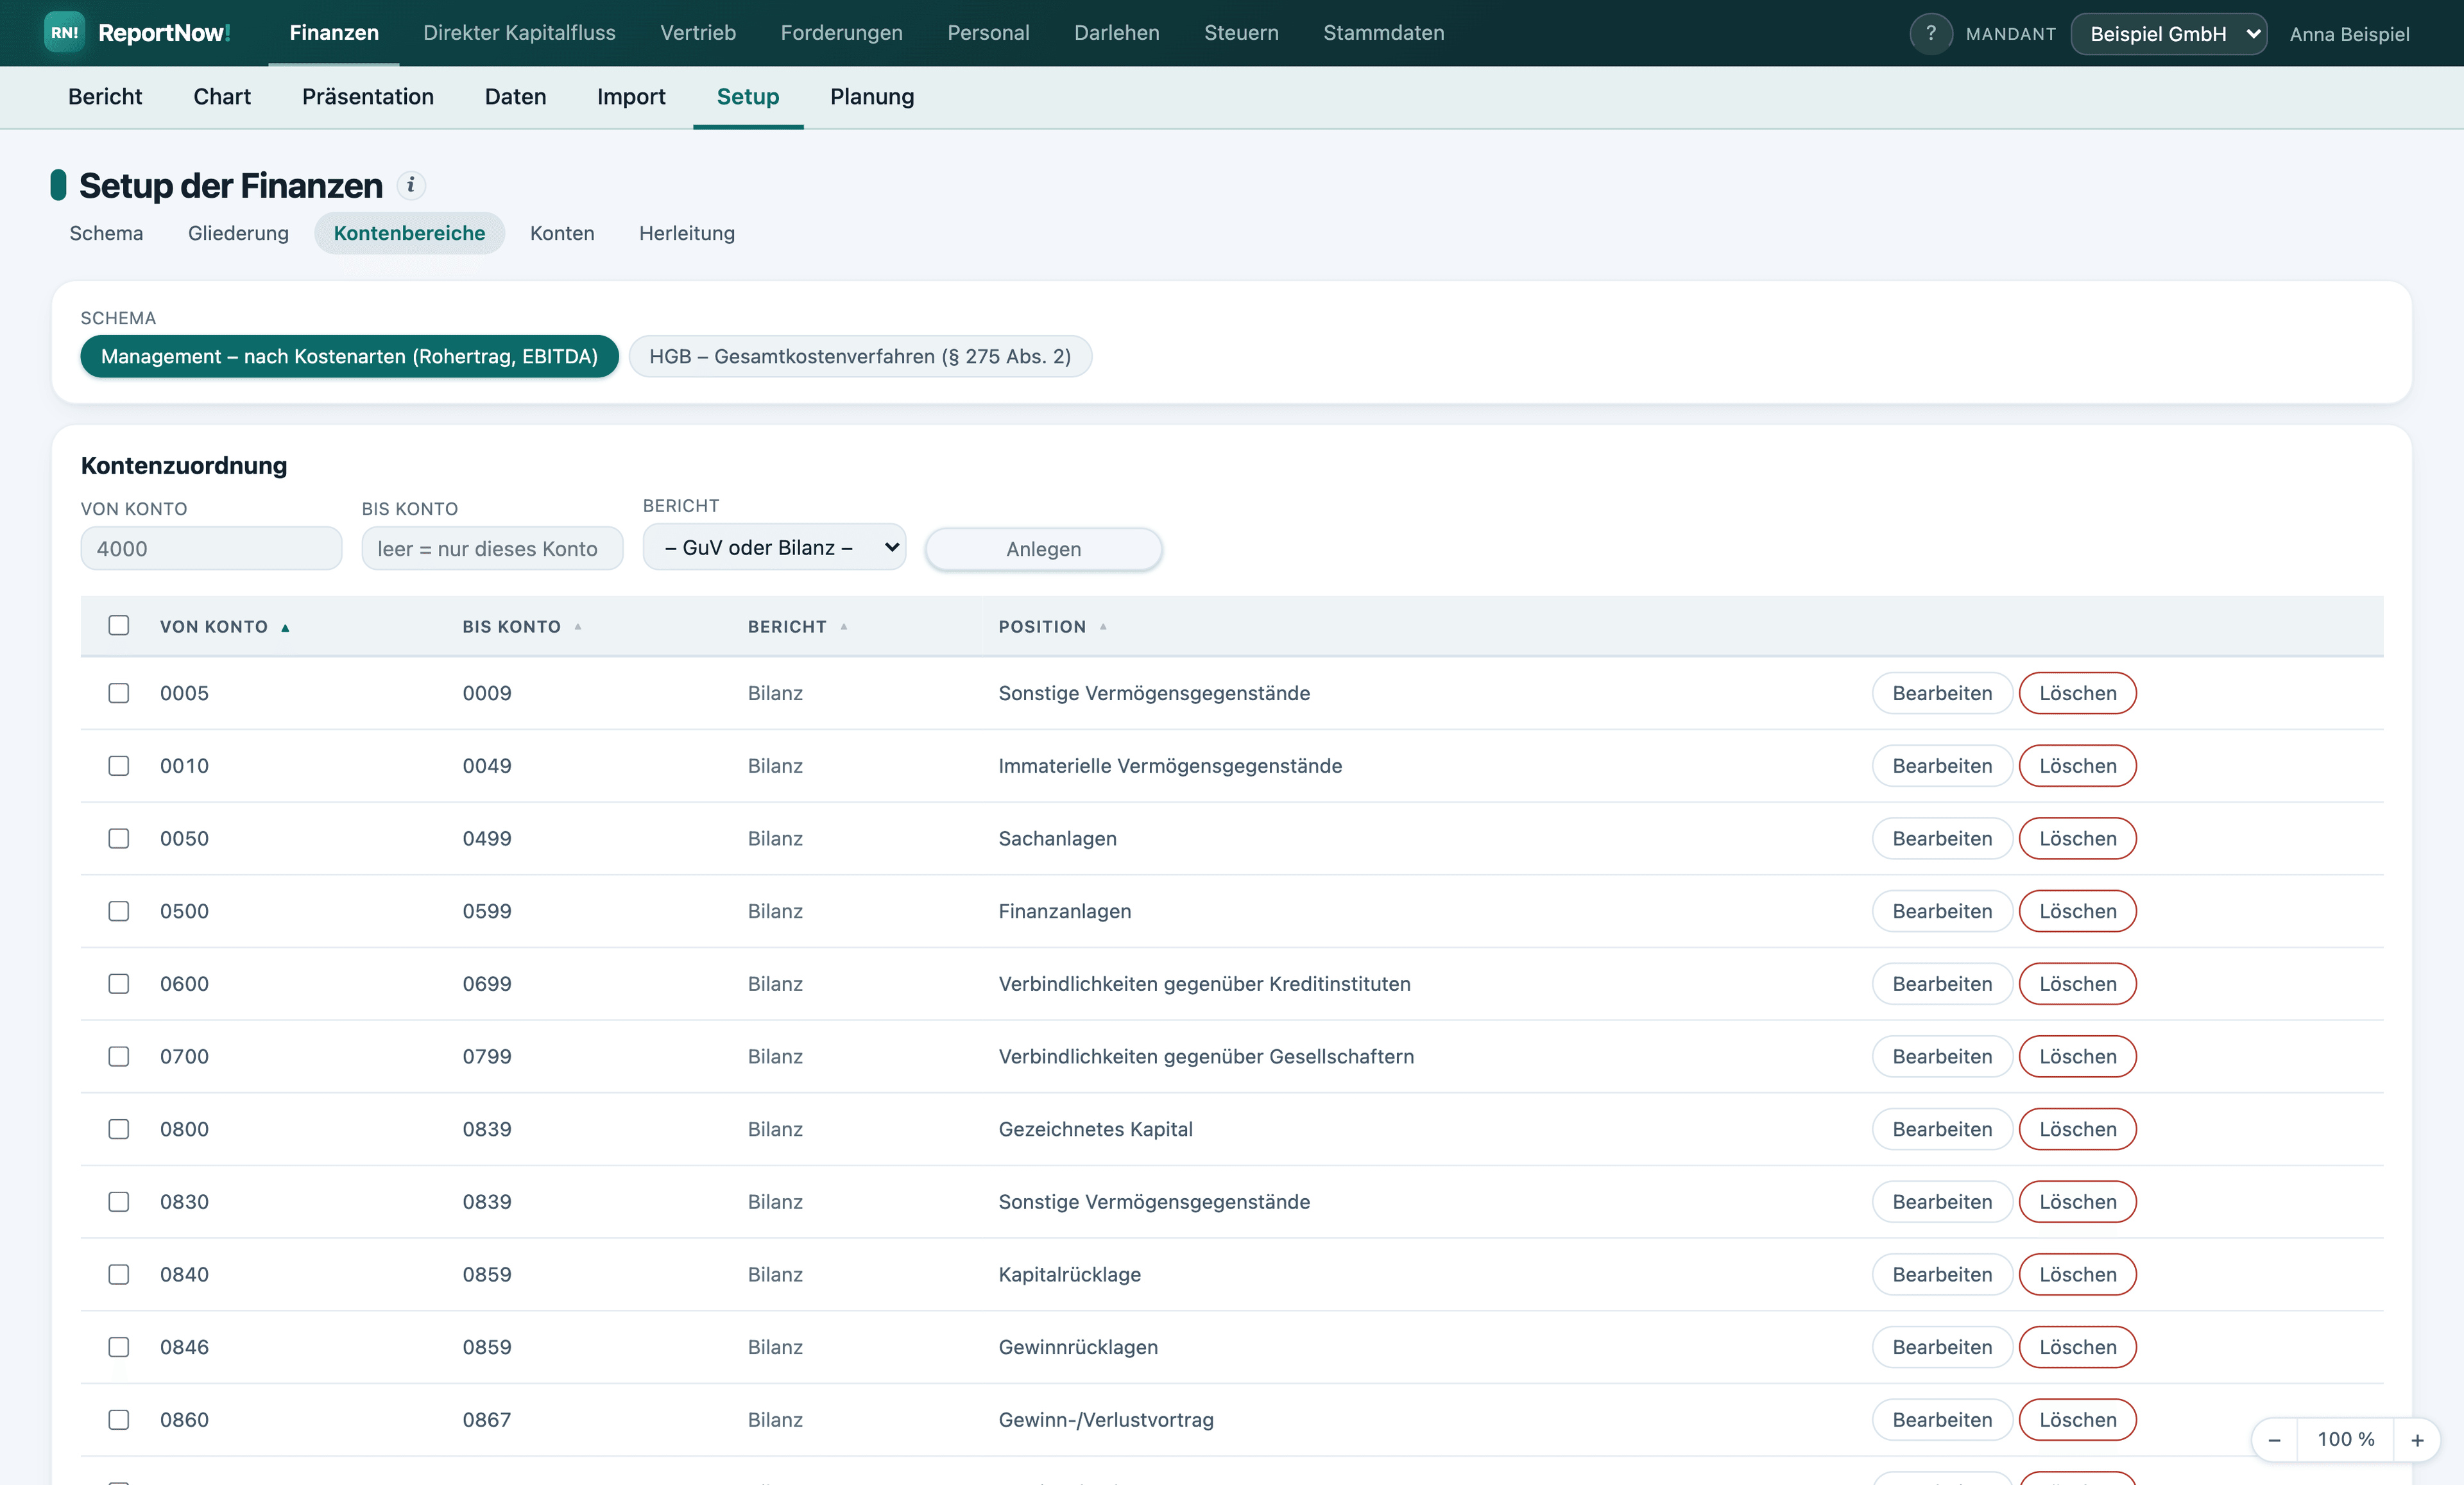Open the Stammdaten menu

pos(1383,32)
